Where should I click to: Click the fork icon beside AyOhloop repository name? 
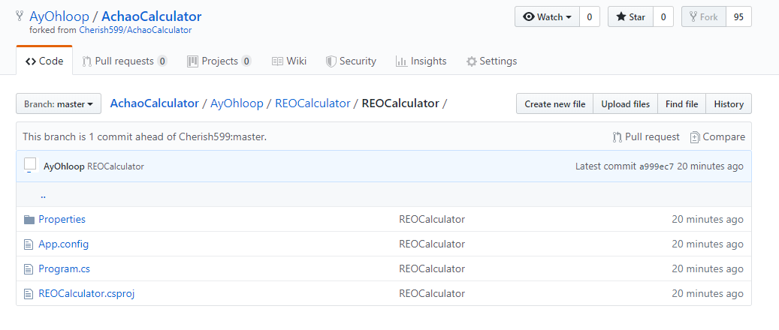coord(20,16)
